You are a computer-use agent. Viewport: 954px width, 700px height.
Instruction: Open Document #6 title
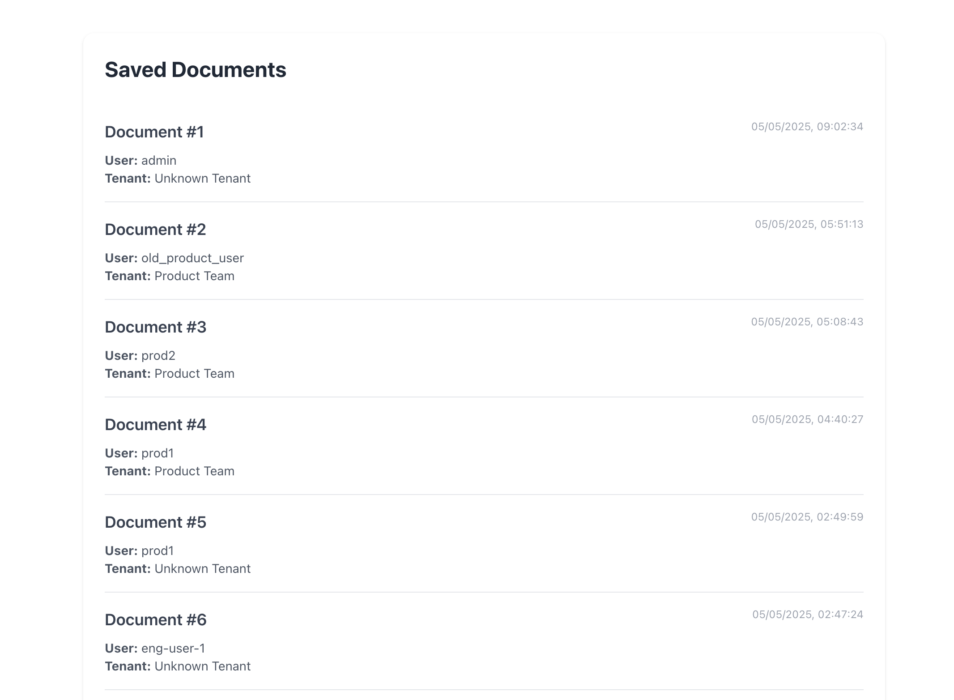tap(156, 620)
